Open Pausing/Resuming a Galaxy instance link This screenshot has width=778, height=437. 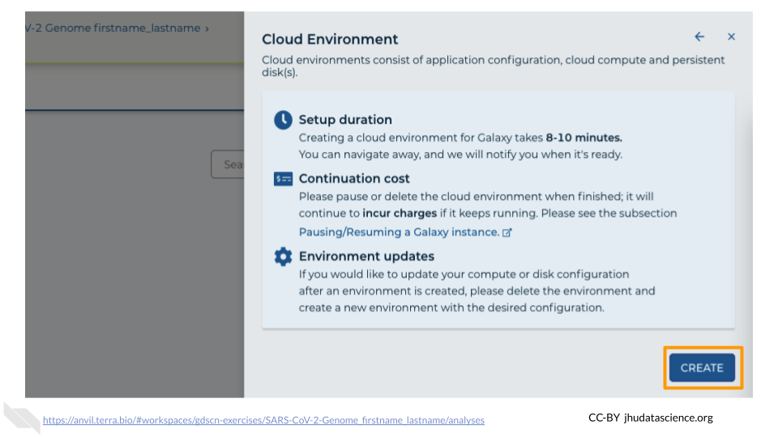[x=399, y=232]
